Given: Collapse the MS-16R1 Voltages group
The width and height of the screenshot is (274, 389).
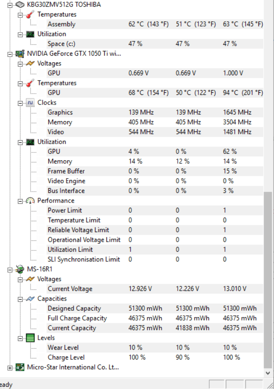Looking at the screenshot, I should (x=20, y=279).
